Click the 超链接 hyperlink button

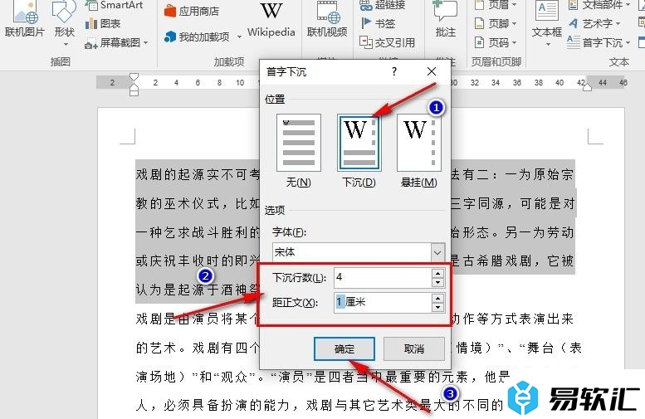pos(383,5)
